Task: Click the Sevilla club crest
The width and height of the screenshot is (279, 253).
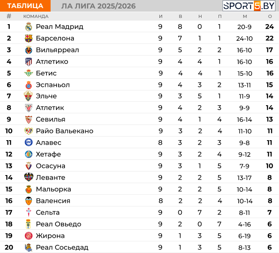Action: click(x=29, y=120)
